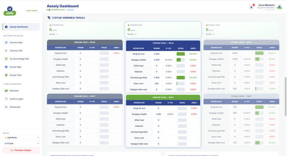Click the page scrollbar thumb
Image resolution: width=287 pixels, height=156 pixels.
click(x=285, y=96)
